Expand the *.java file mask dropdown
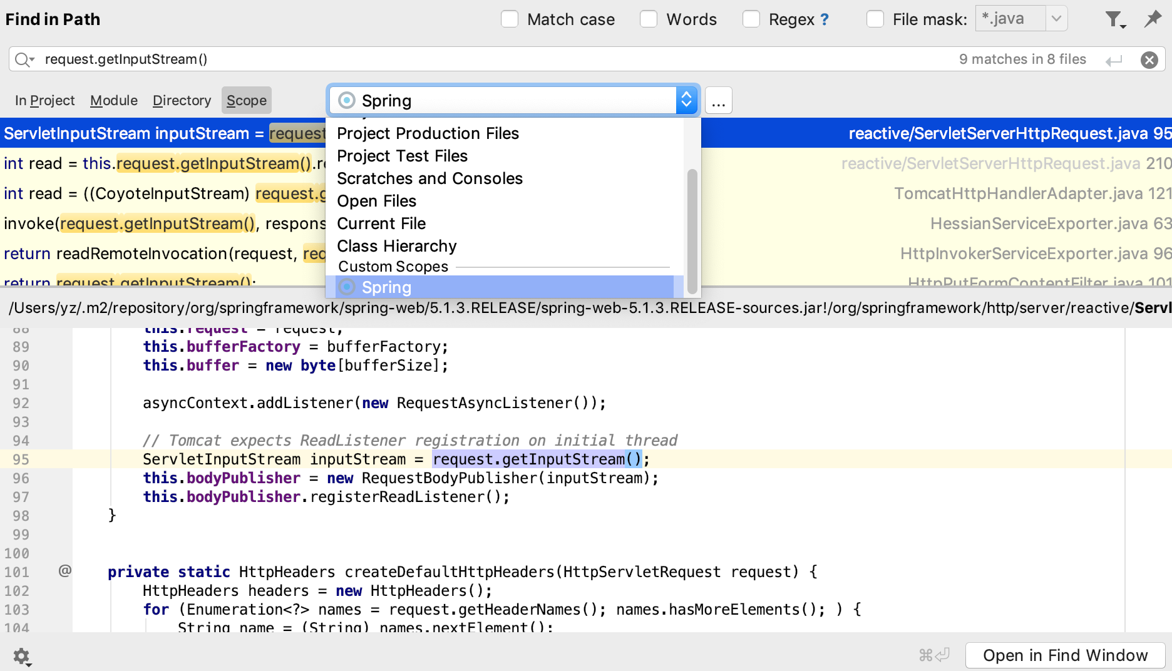Viewport: 1172px width, 671px height. (1056, 19)
